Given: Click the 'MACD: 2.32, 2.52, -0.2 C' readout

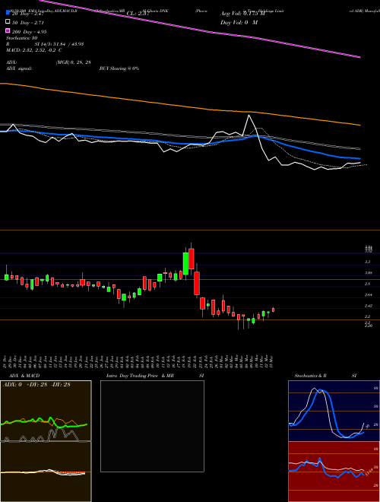Looking at the screenshot, I should 33,50.
